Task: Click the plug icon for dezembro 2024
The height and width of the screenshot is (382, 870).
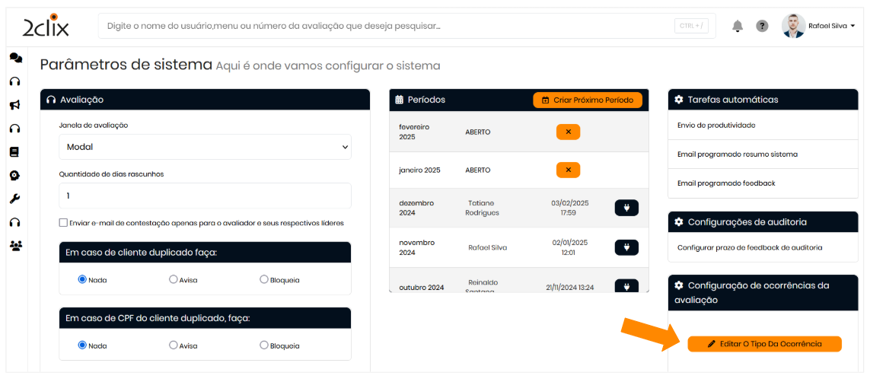Action: point(626,208)
